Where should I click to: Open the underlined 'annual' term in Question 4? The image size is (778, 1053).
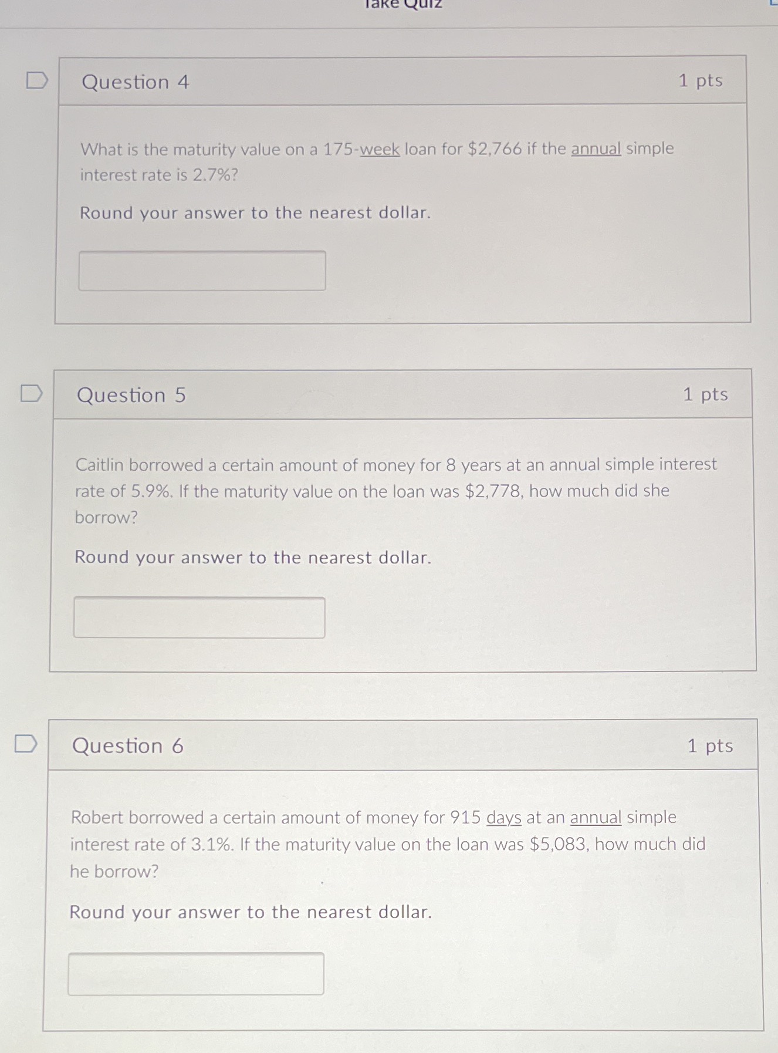tap(595, 149)
